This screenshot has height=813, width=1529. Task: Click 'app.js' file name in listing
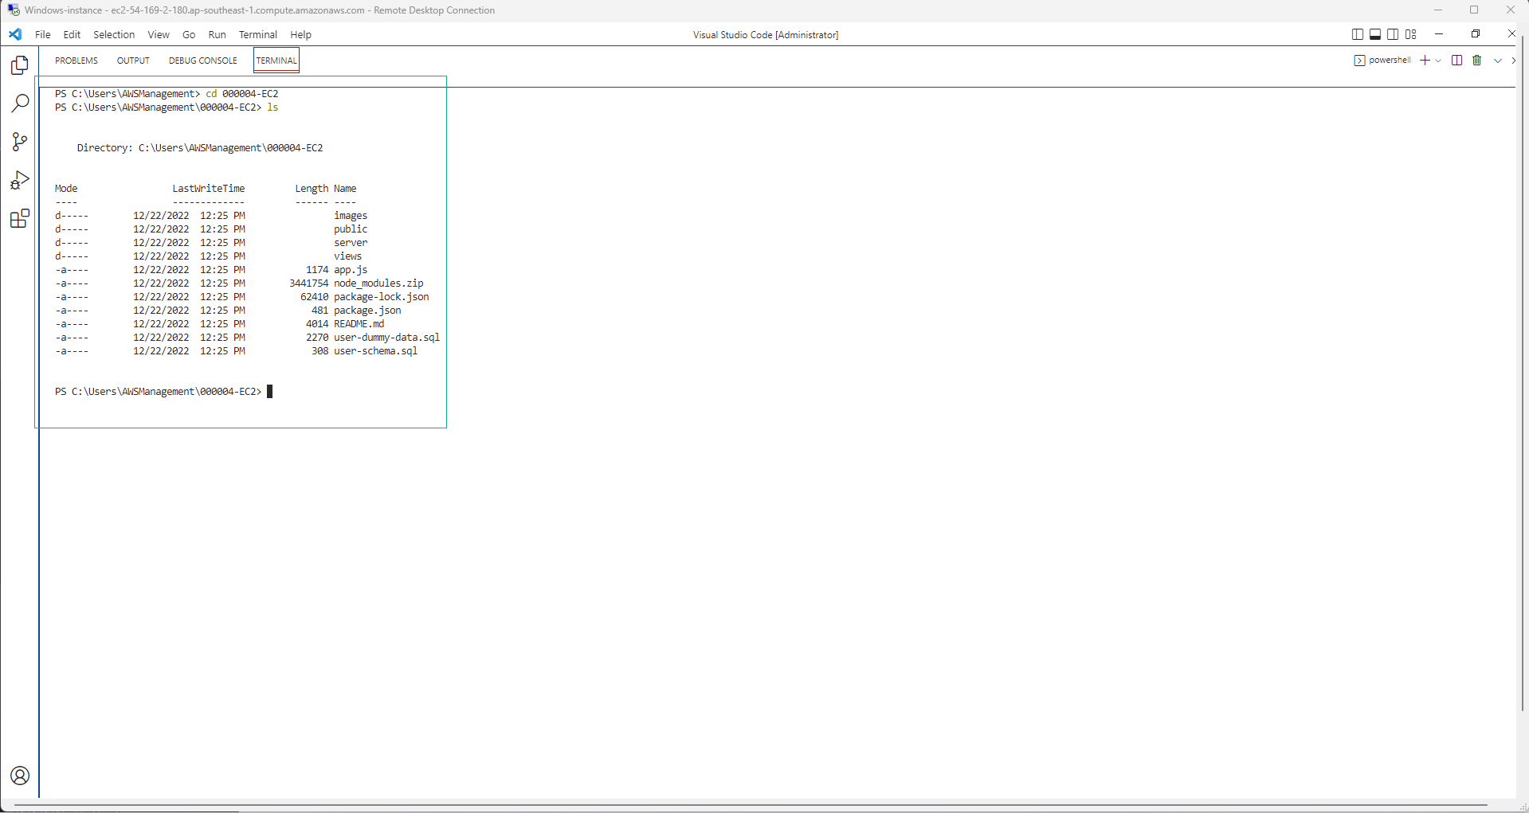click(x=351, y=270)
